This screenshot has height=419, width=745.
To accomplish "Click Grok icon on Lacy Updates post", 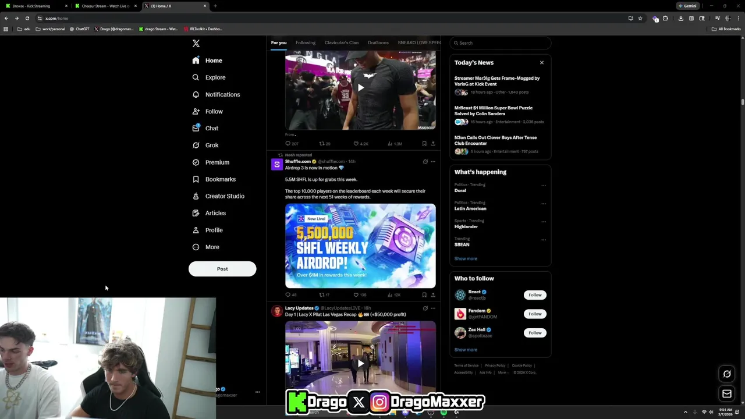I will coord(425,308).
